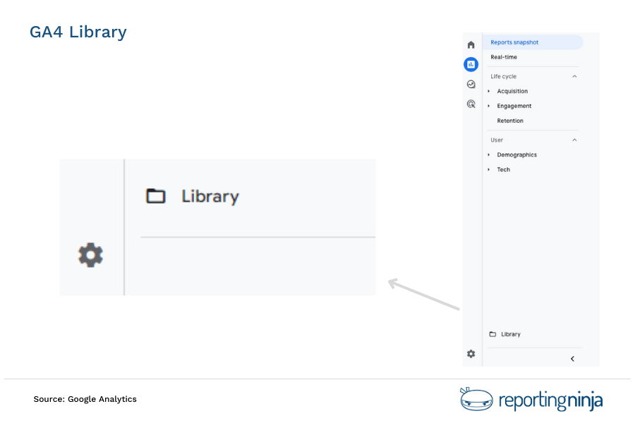Open the Tech reports label
Screen dimensions: 635x423
[503, 169]
